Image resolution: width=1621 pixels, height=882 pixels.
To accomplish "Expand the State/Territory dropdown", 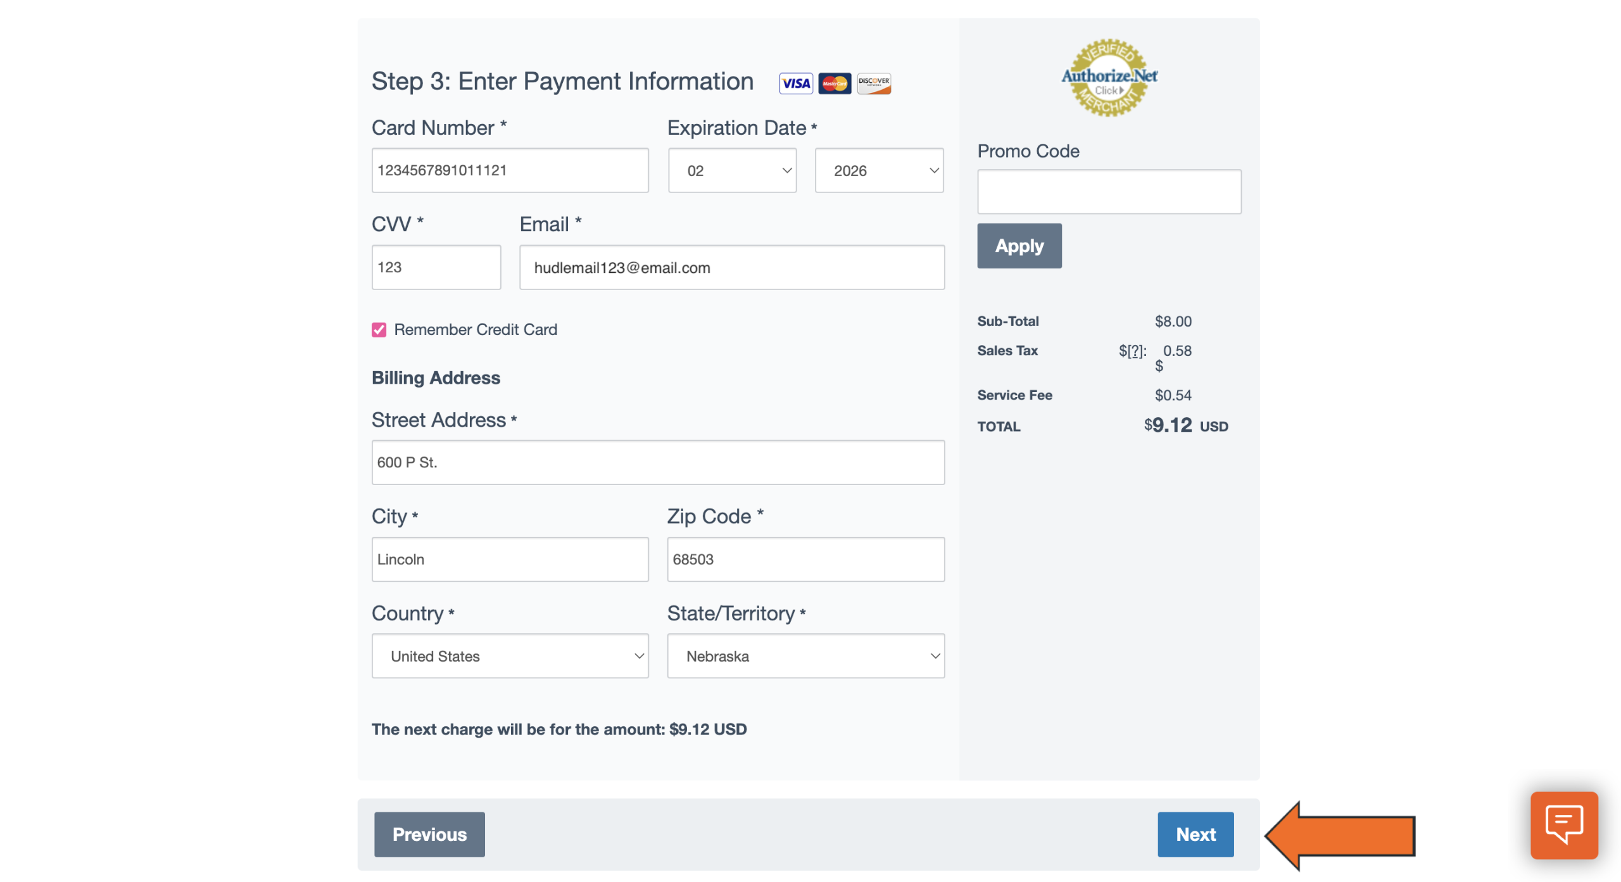I will click(x=805, y=656).
